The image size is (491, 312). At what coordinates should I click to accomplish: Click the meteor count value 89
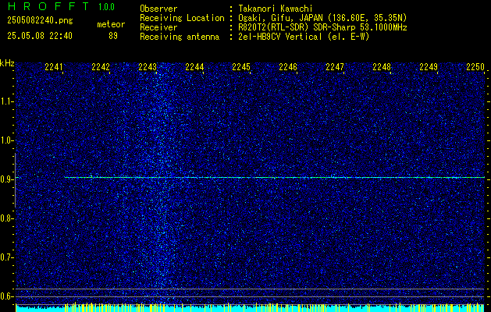pos(113,36)
